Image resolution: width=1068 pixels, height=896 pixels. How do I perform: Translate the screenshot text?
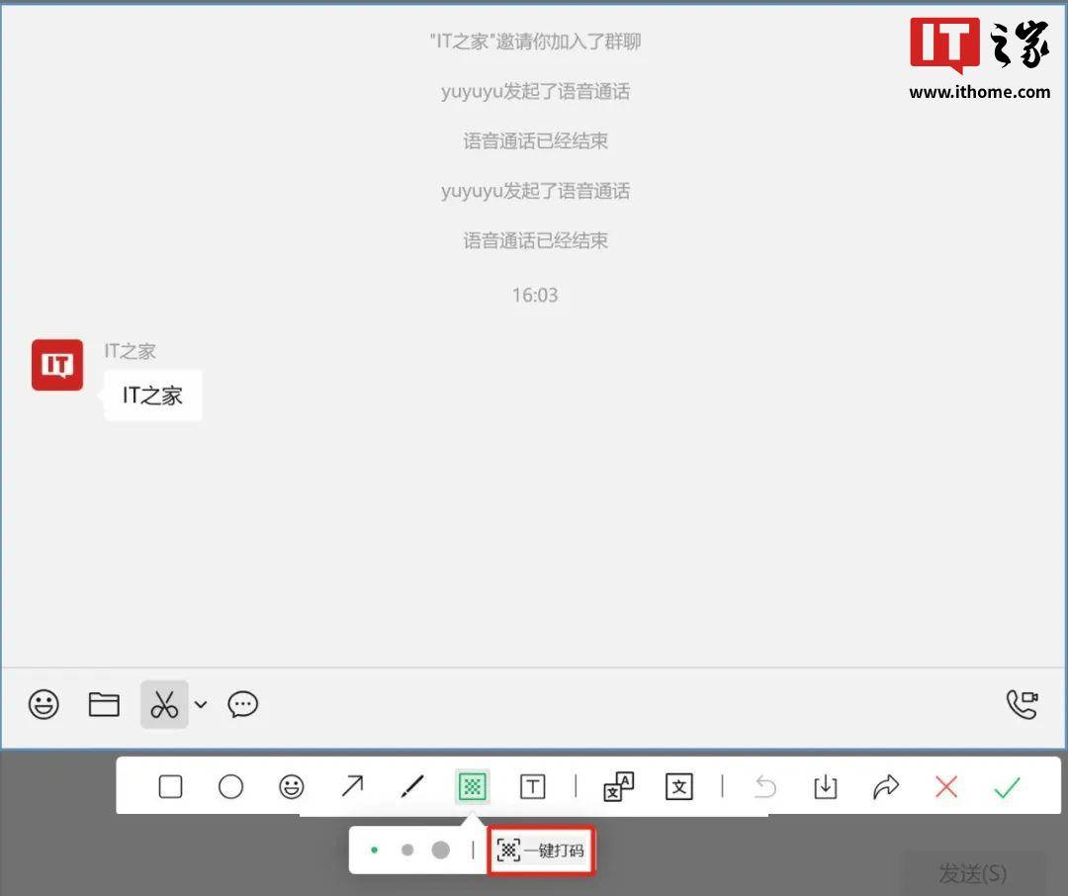618,786
